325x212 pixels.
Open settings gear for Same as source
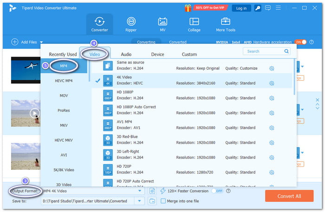[x=272, y=68]
